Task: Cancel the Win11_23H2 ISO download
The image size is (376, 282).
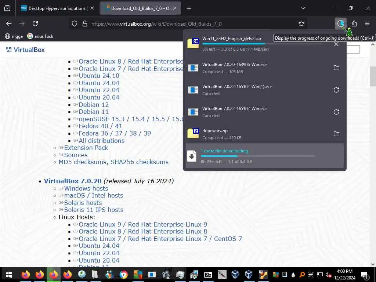Action: tap(336, 44)
